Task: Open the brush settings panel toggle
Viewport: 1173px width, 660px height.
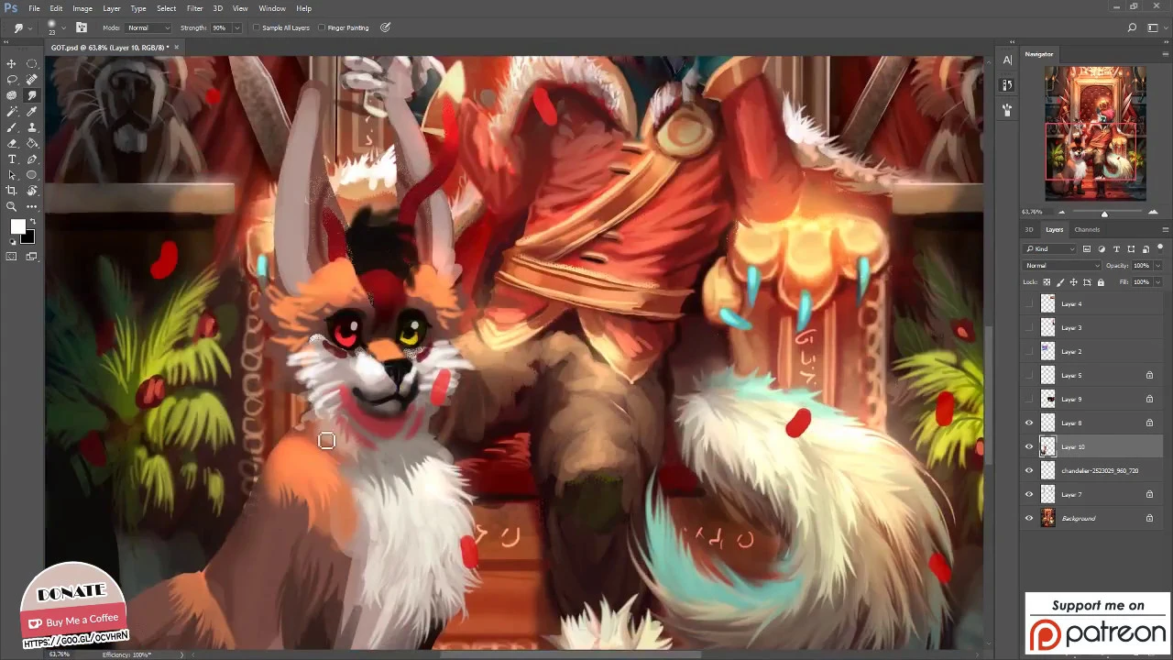Action: coord(82,27)
